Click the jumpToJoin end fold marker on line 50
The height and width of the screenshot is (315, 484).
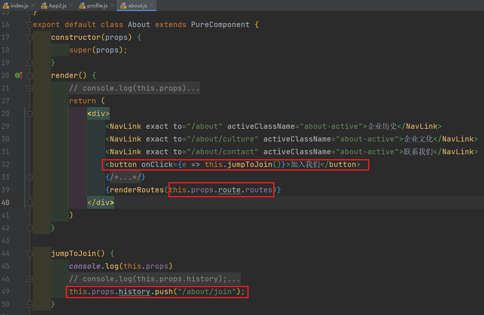(30, 304)
